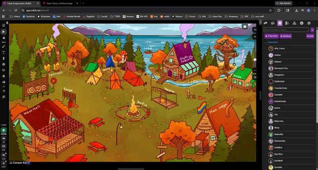
Task: Click the app.roll20.net address bar
Action: pos(146,11)
